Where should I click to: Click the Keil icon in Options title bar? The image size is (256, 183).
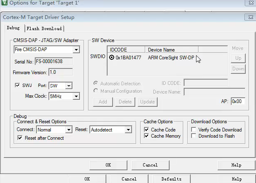[x=5, y=2]
